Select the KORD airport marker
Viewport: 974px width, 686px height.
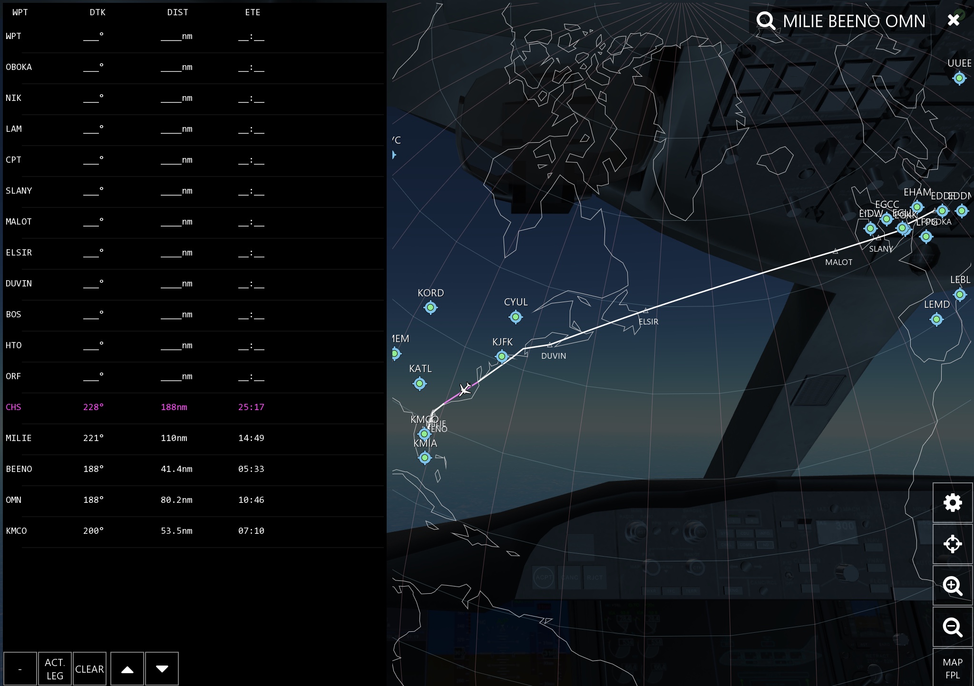coord(430,308)
